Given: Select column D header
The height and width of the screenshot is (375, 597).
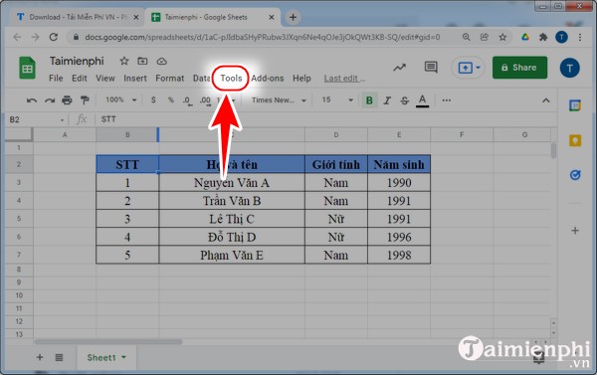Looking at the screenshot, I should tap(336, 134).
